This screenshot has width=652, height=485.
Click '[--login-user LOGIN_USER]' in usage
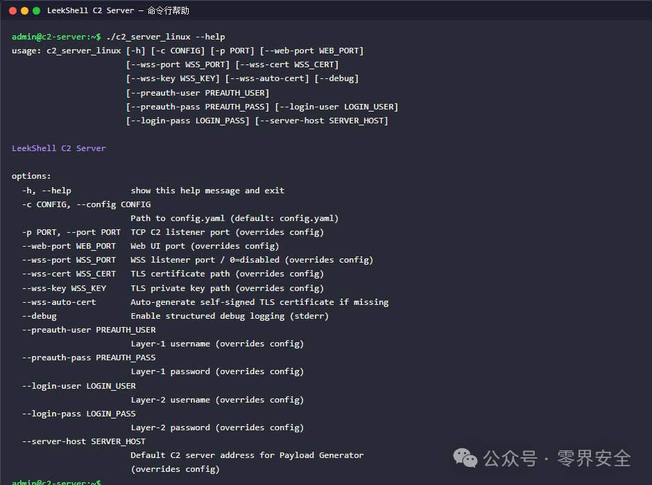[337, 107]
